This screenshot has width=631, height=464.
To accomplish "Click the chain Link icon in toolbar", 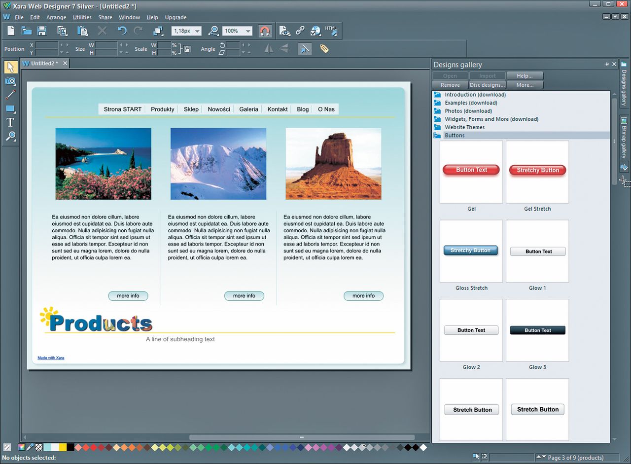I will [300, 31].
